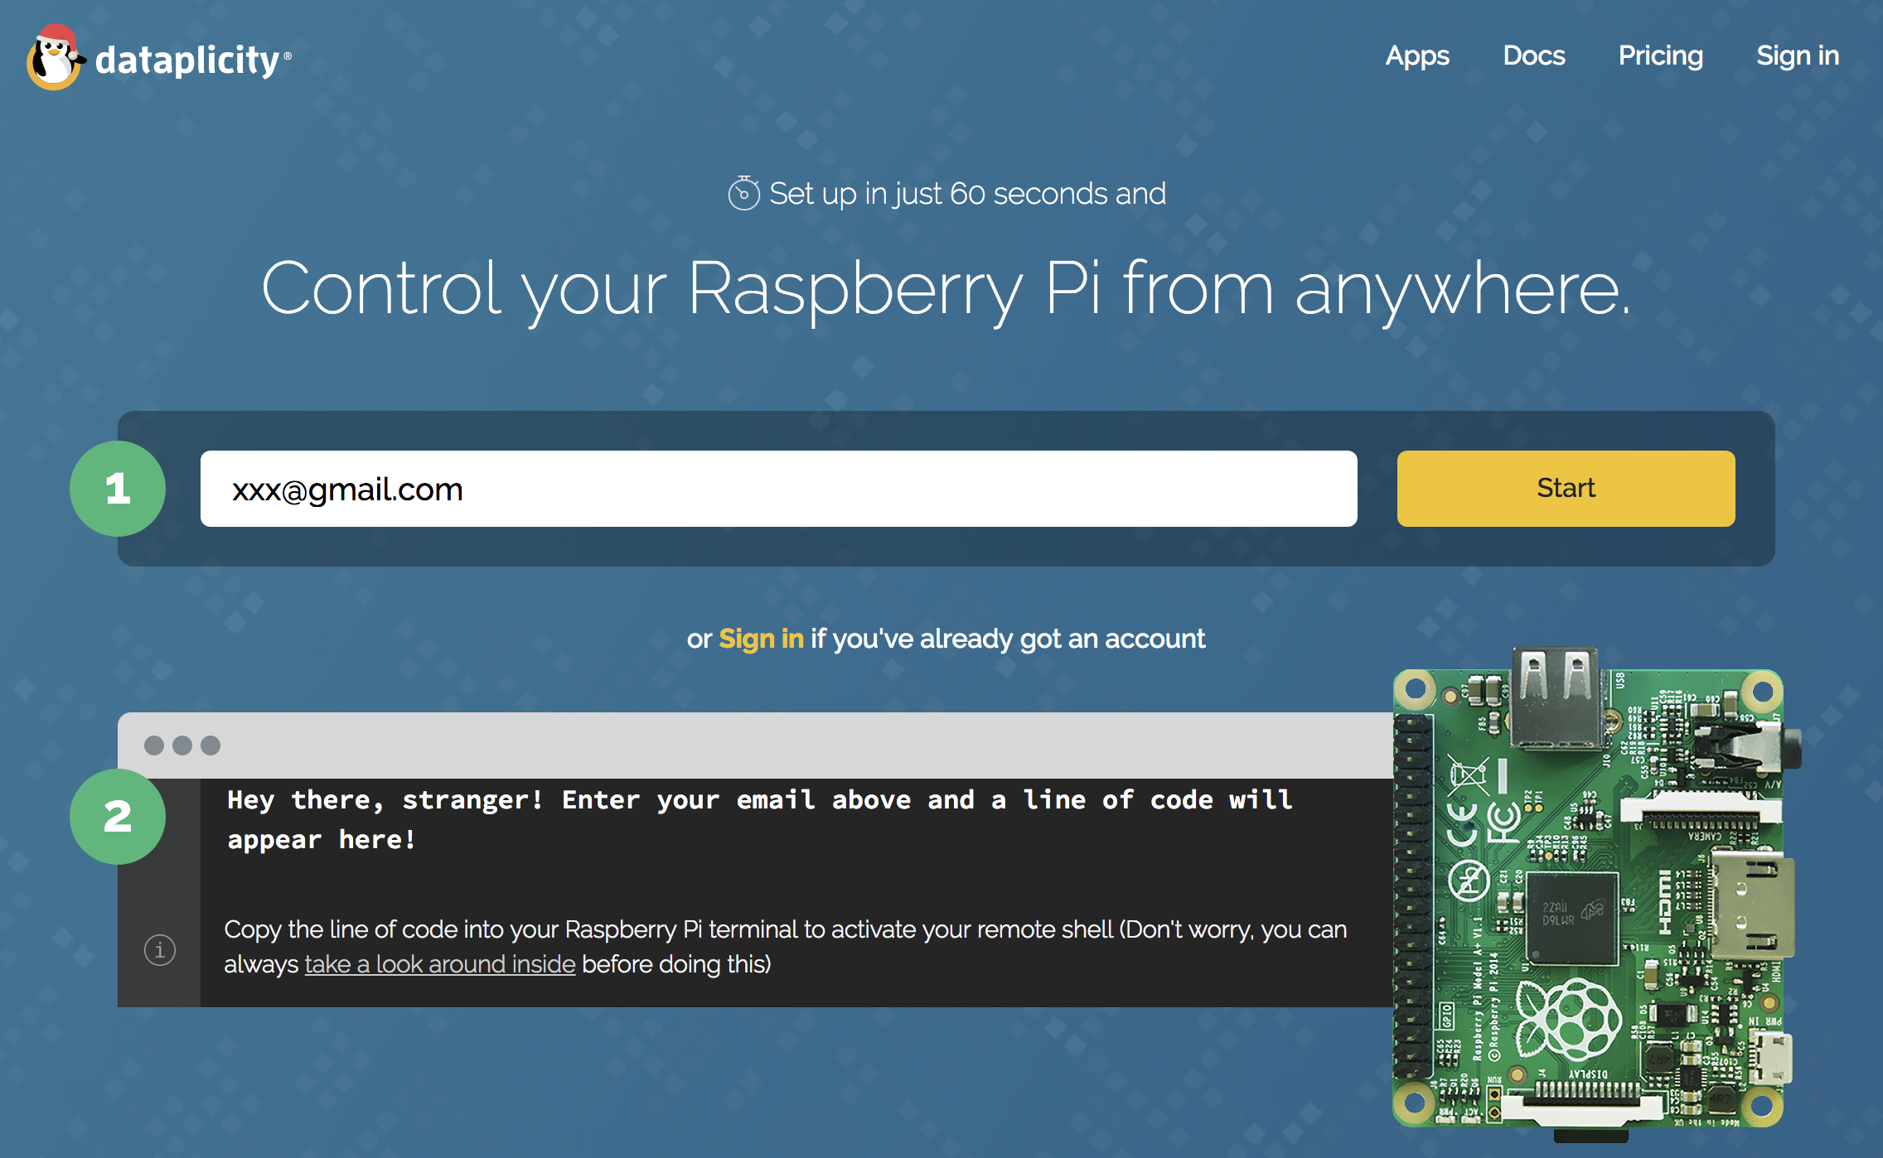Open the Docs menu item
Image resolution: width=1883 pixels, height=1158 pixels.
coord(1534,55)
